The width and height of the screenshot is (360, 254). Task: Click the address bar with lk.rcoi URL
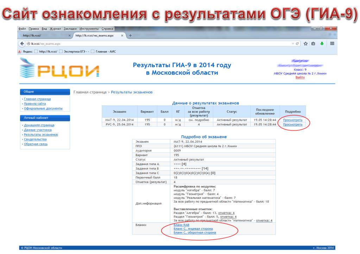coord(158,44)
